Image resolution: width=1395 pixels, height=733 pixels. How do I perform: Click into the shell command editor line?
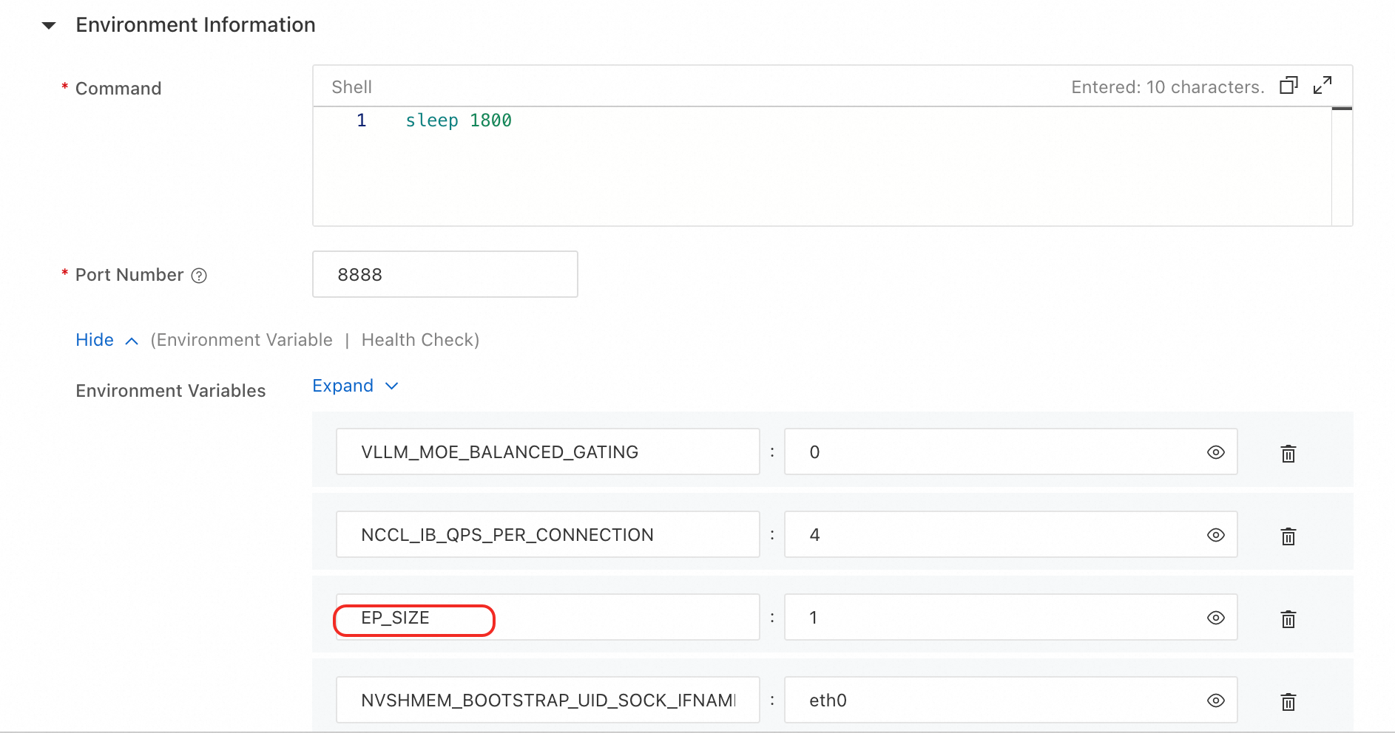459,120
